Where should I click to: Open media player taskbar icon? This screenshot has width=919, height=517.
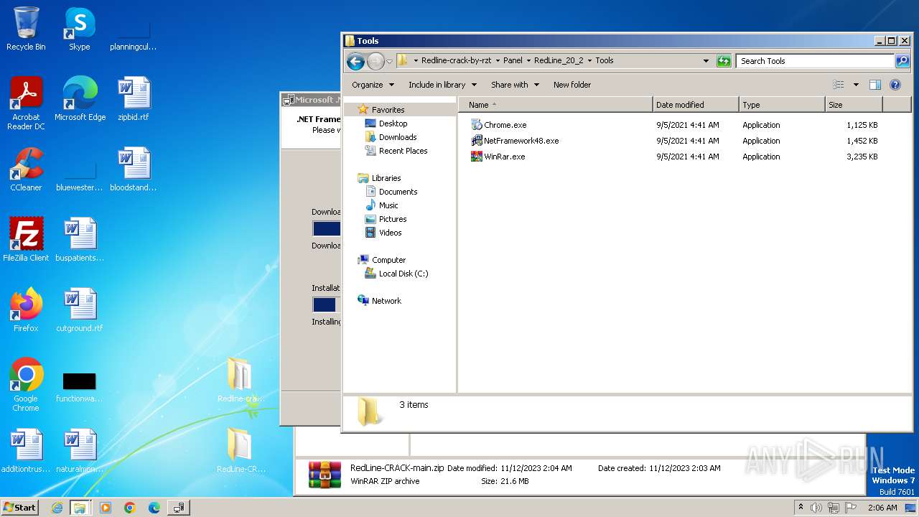(106, 508)
